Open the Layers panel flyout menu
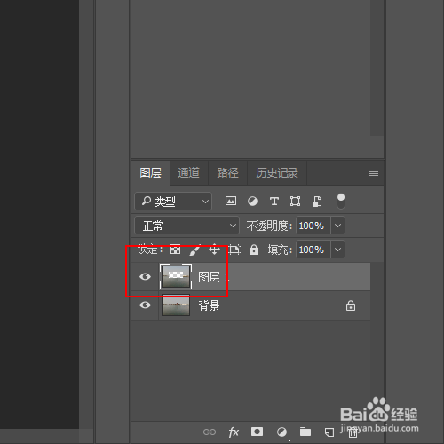The width and height of the screenshot is (444, 444). point(374,172)
